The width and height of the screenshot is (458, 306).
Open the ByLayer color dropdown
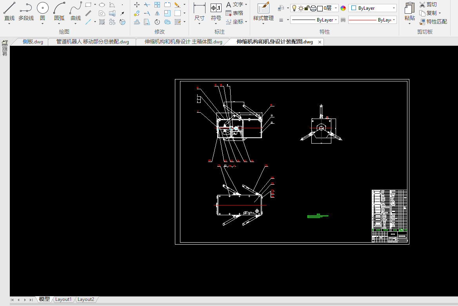[372, 8]
